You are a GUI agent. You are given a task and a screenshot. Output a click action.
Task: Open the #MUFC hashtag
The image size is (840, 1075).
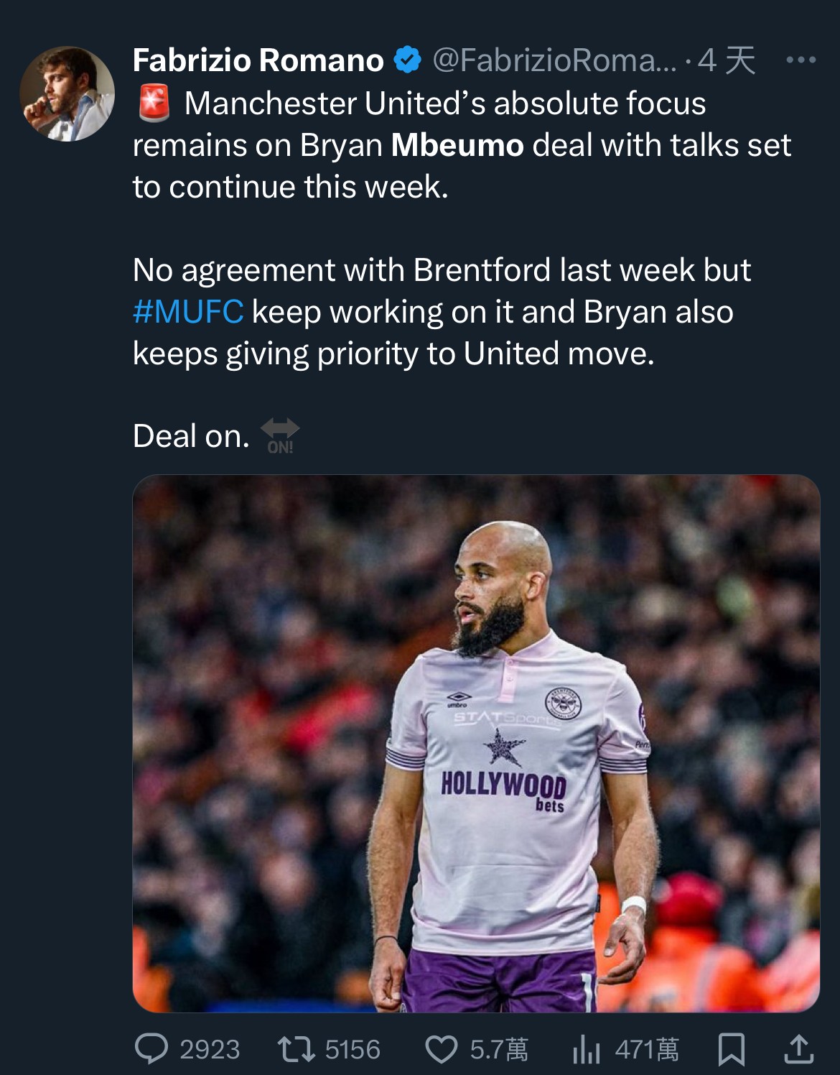188,312
